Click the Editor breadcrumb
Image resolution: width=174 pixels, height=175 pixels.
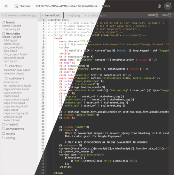[106, 6]
